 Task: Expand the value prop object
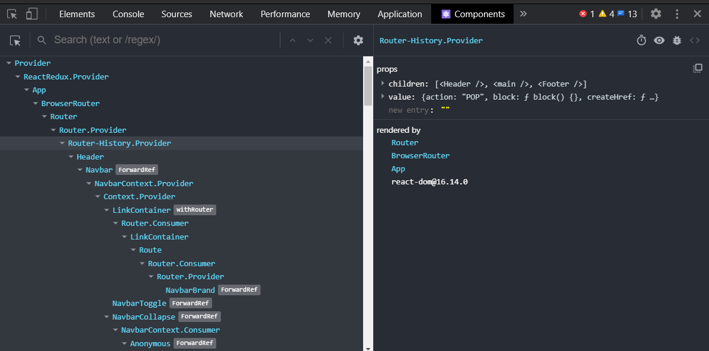[x=383, y=97]
